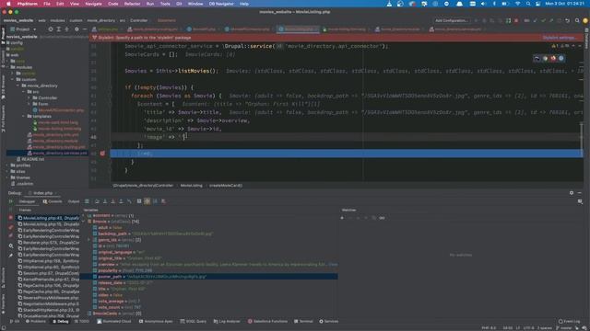Click the collapse all icon in Project panel
590x331 pixels.
click(x=67, y=29)
